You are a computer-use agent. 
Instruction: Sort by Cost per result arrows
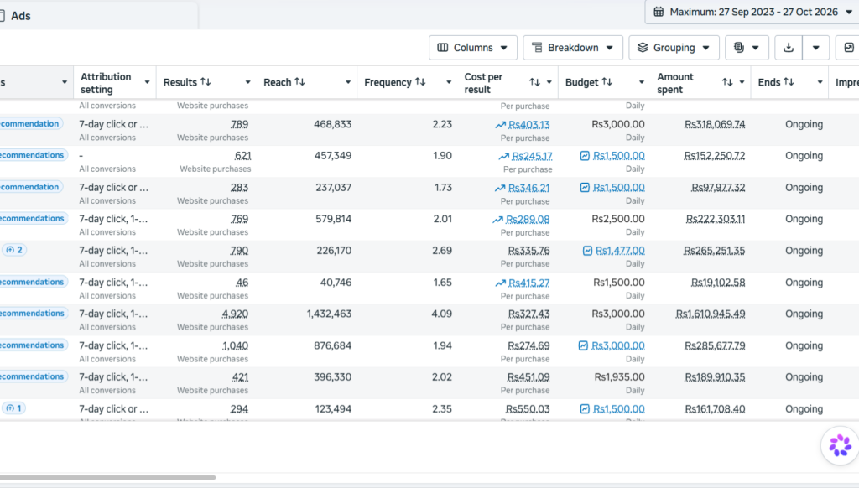534,82
